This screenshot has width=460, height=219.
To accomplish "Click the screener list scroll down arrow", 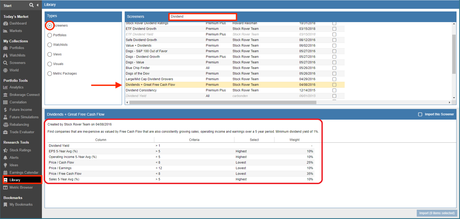I will 454,98.
